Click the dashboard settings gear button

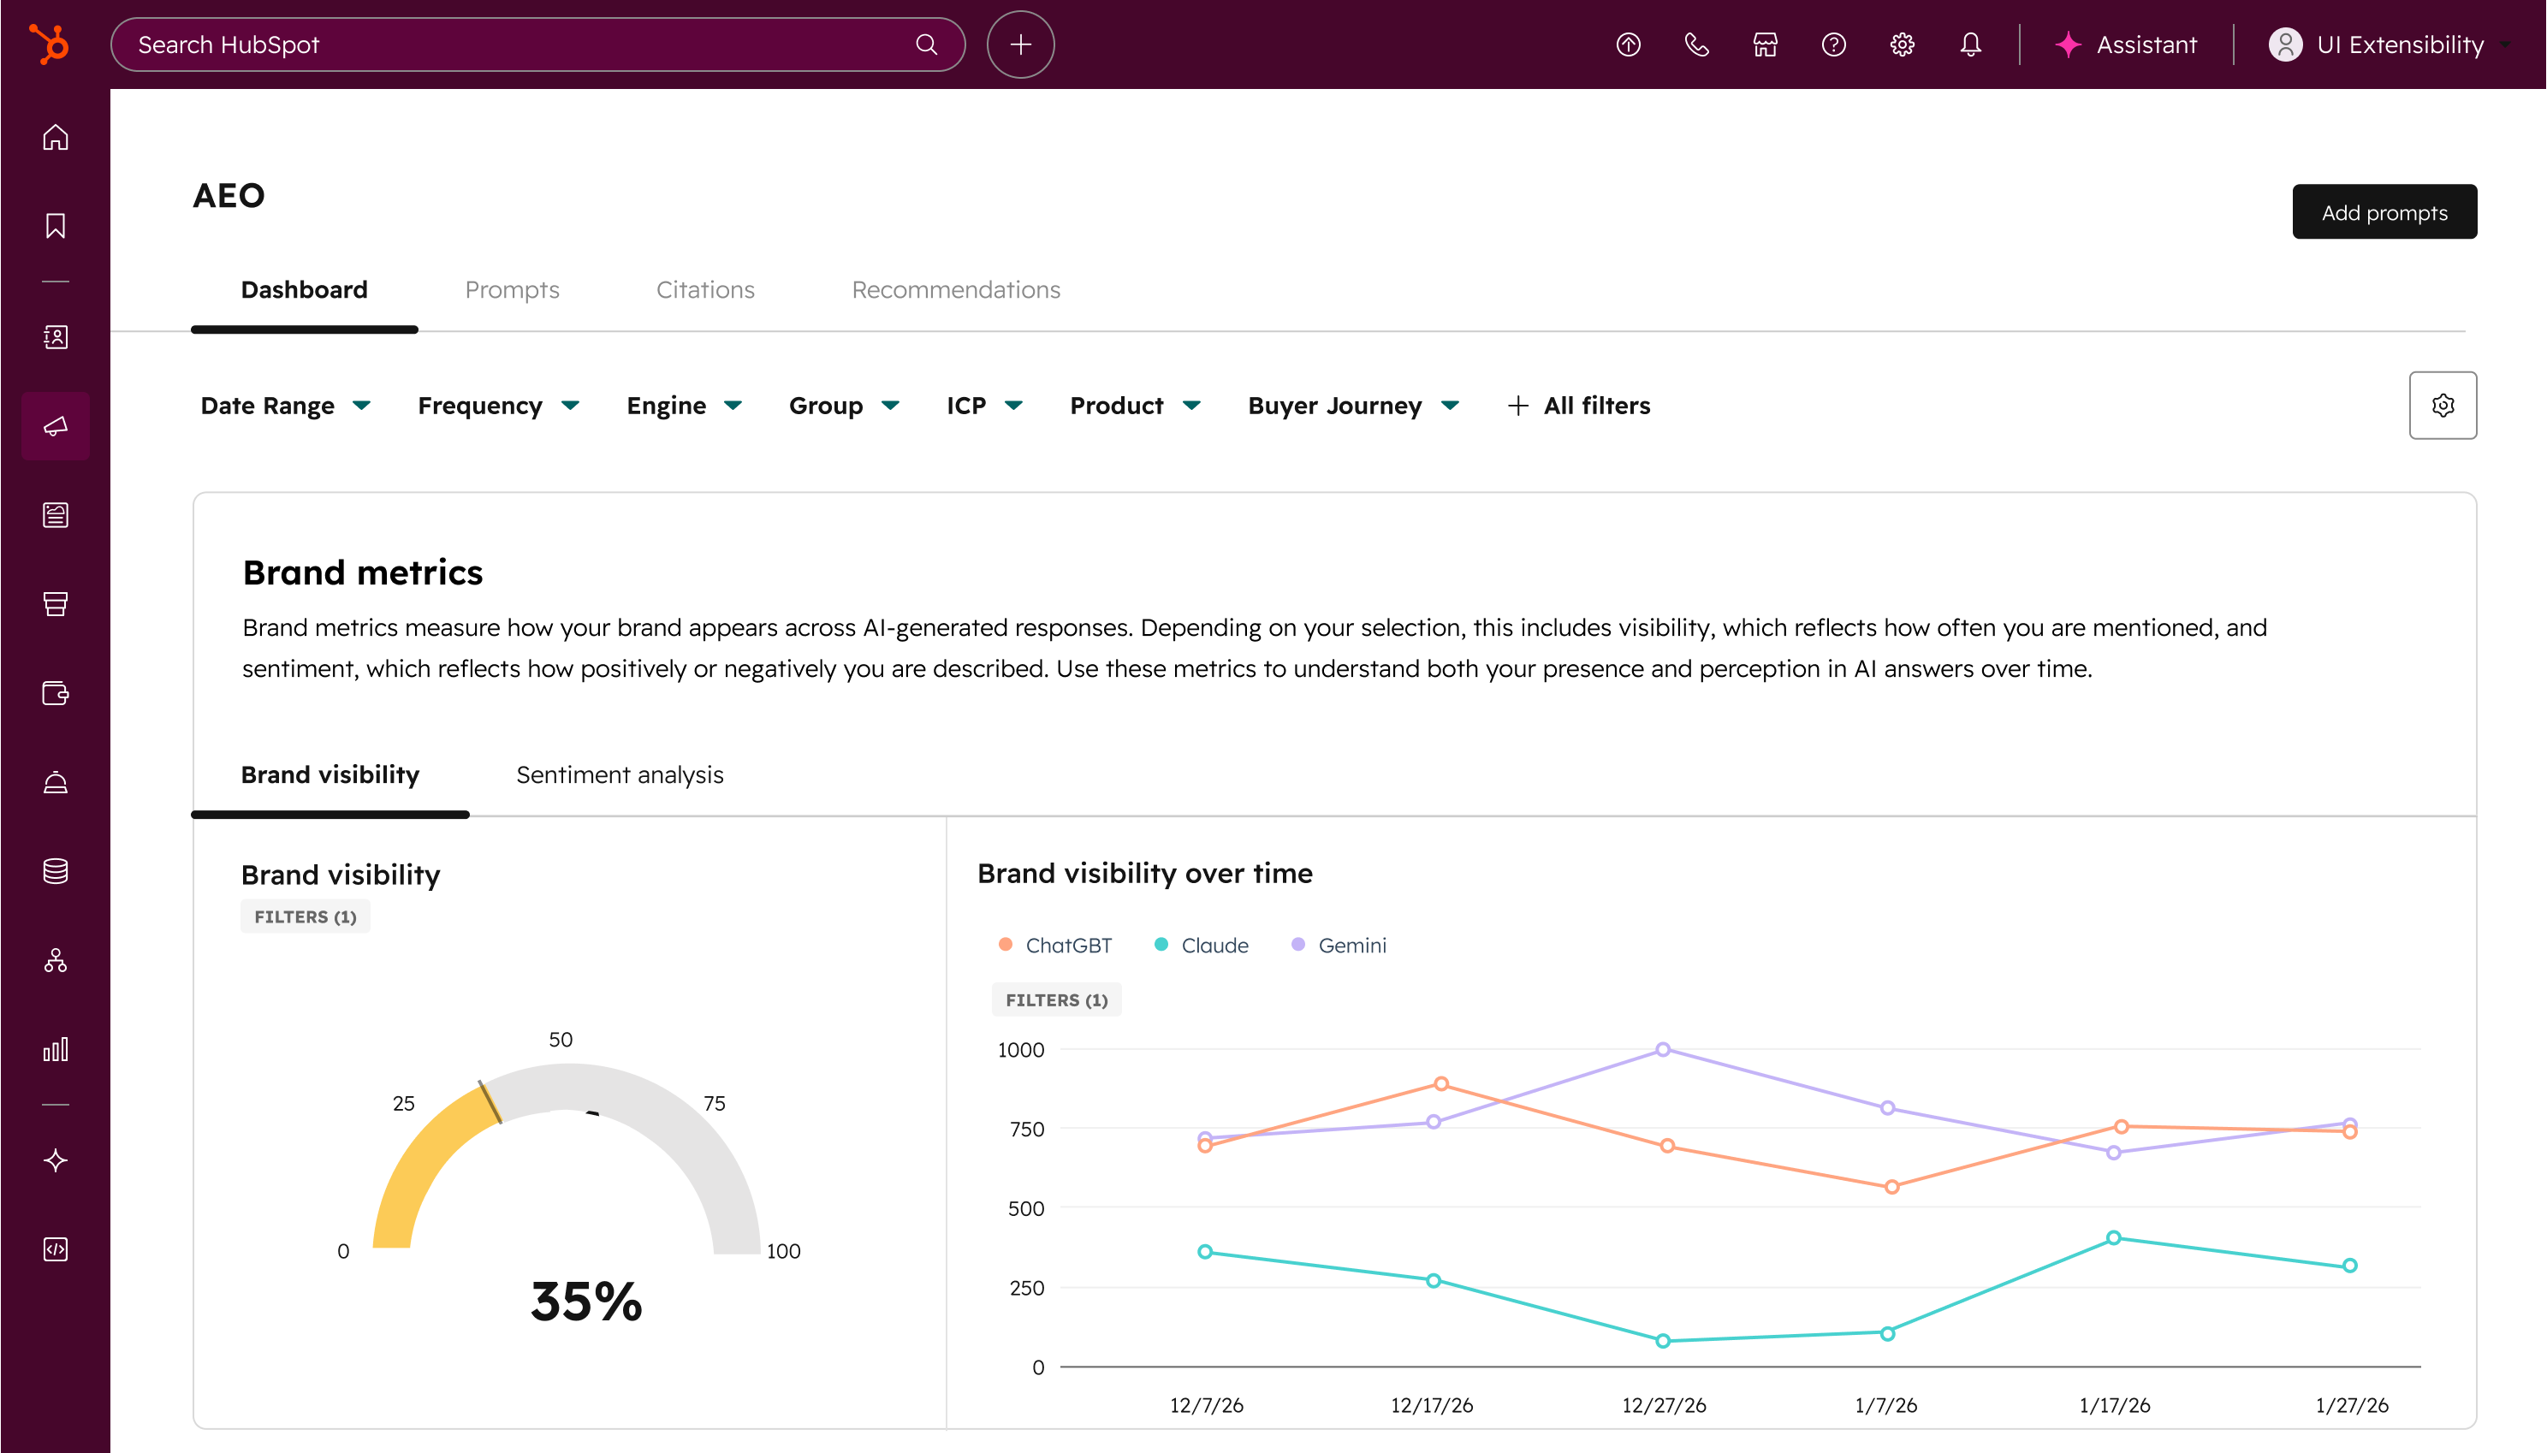tap(2441, 405)
